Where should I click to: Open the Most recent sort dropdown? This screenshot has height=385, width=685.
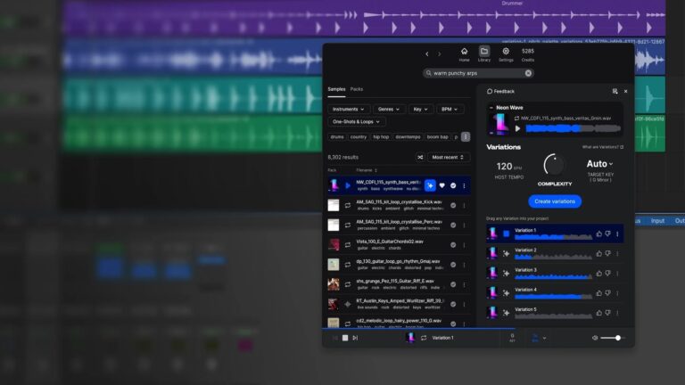448,157
